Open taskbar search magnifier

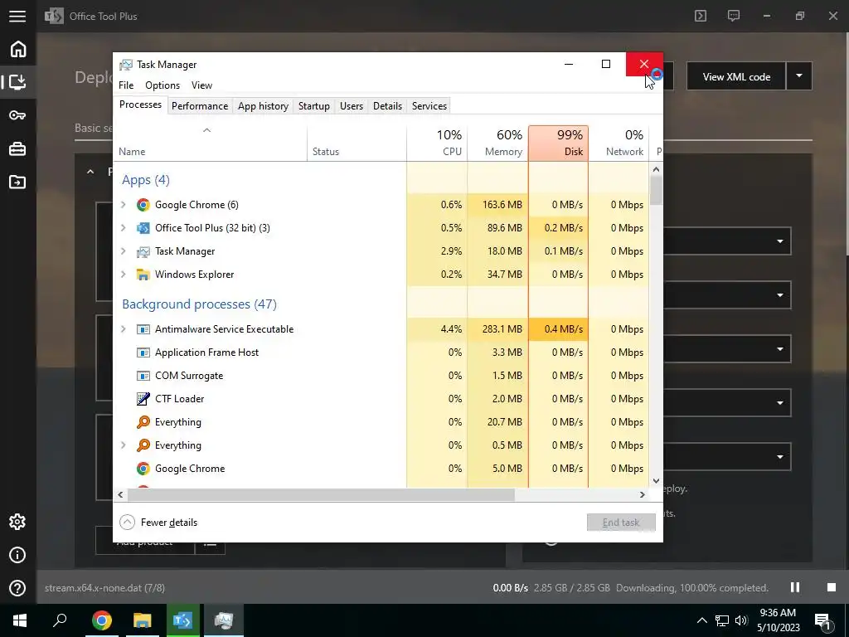[60, 620]
